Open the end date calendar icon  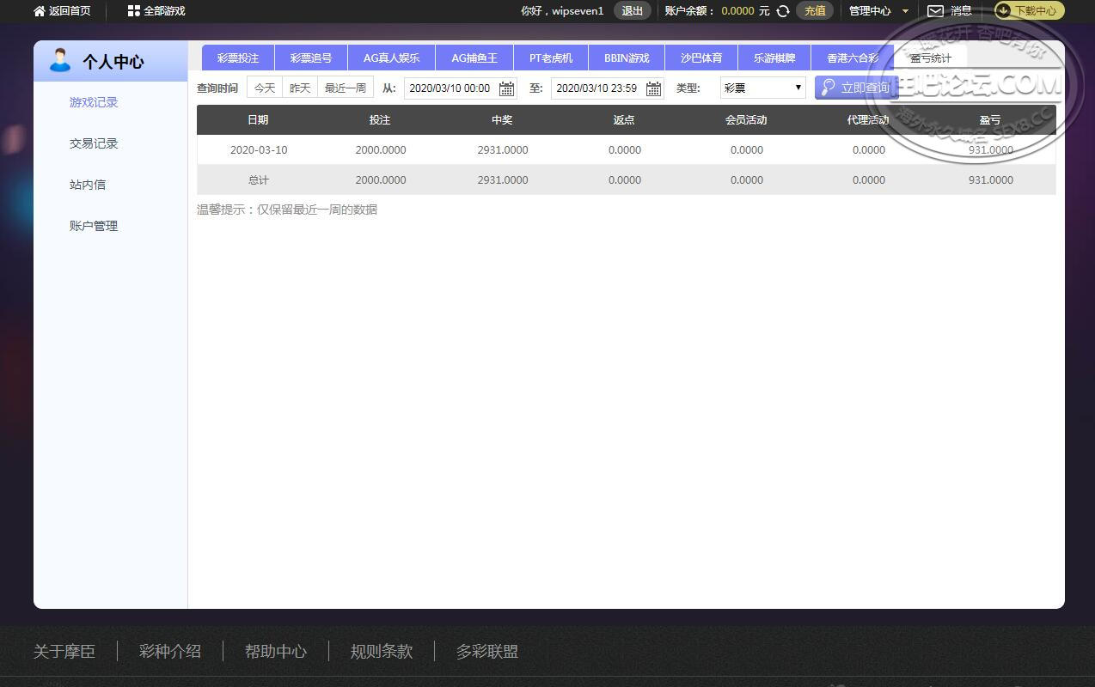tap(653, 88)
